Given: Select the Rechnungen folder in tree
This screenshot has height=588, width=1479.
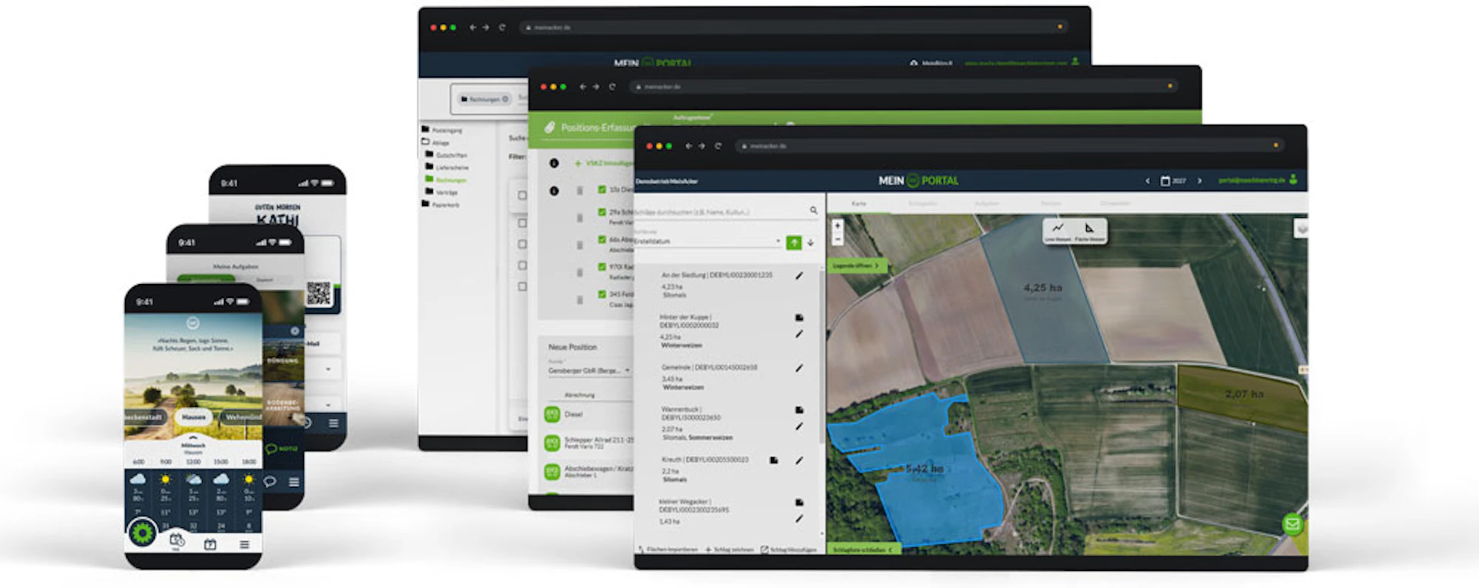Looking at the screenshot, I should [450, 180].
